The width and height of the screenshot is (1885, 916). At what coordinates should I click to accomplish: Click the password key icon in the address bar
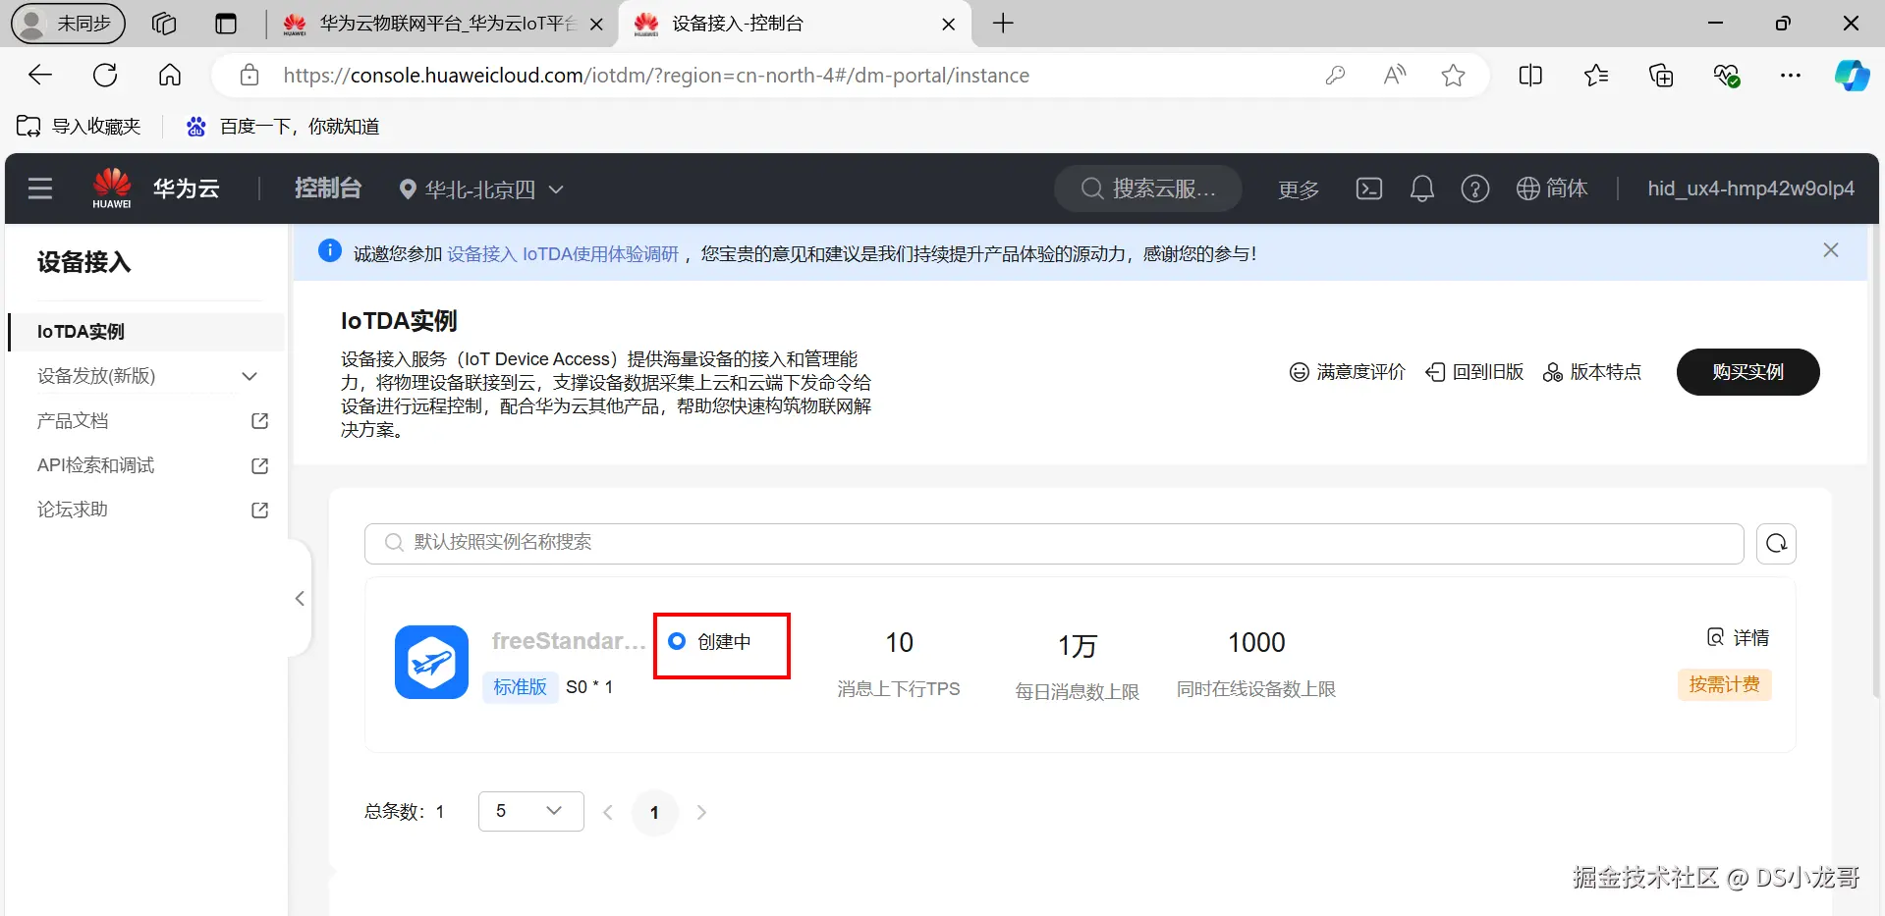[x=1335, y=76]
